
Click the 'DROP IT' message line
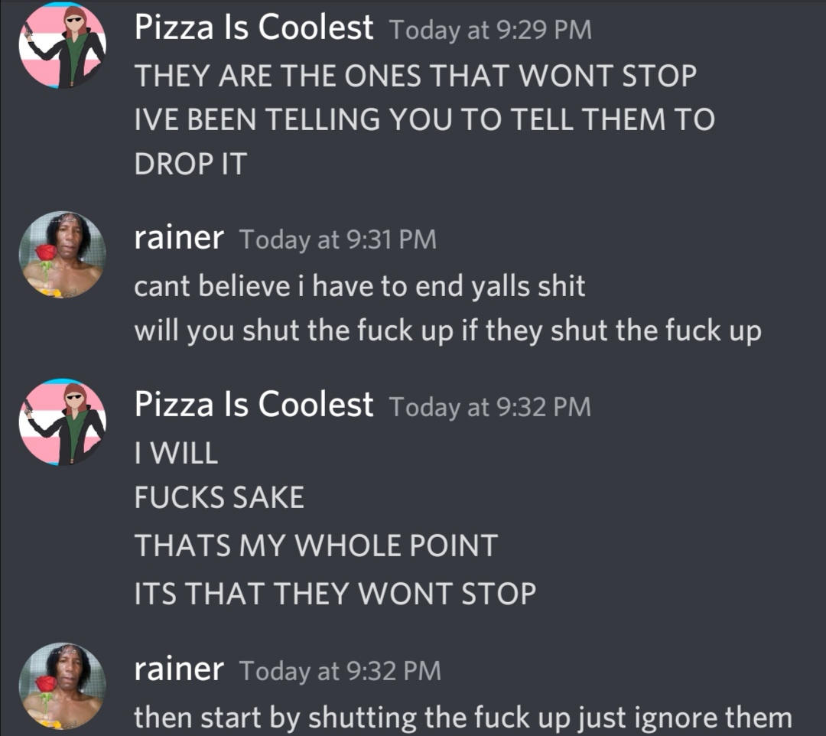[x=190, y=164]
